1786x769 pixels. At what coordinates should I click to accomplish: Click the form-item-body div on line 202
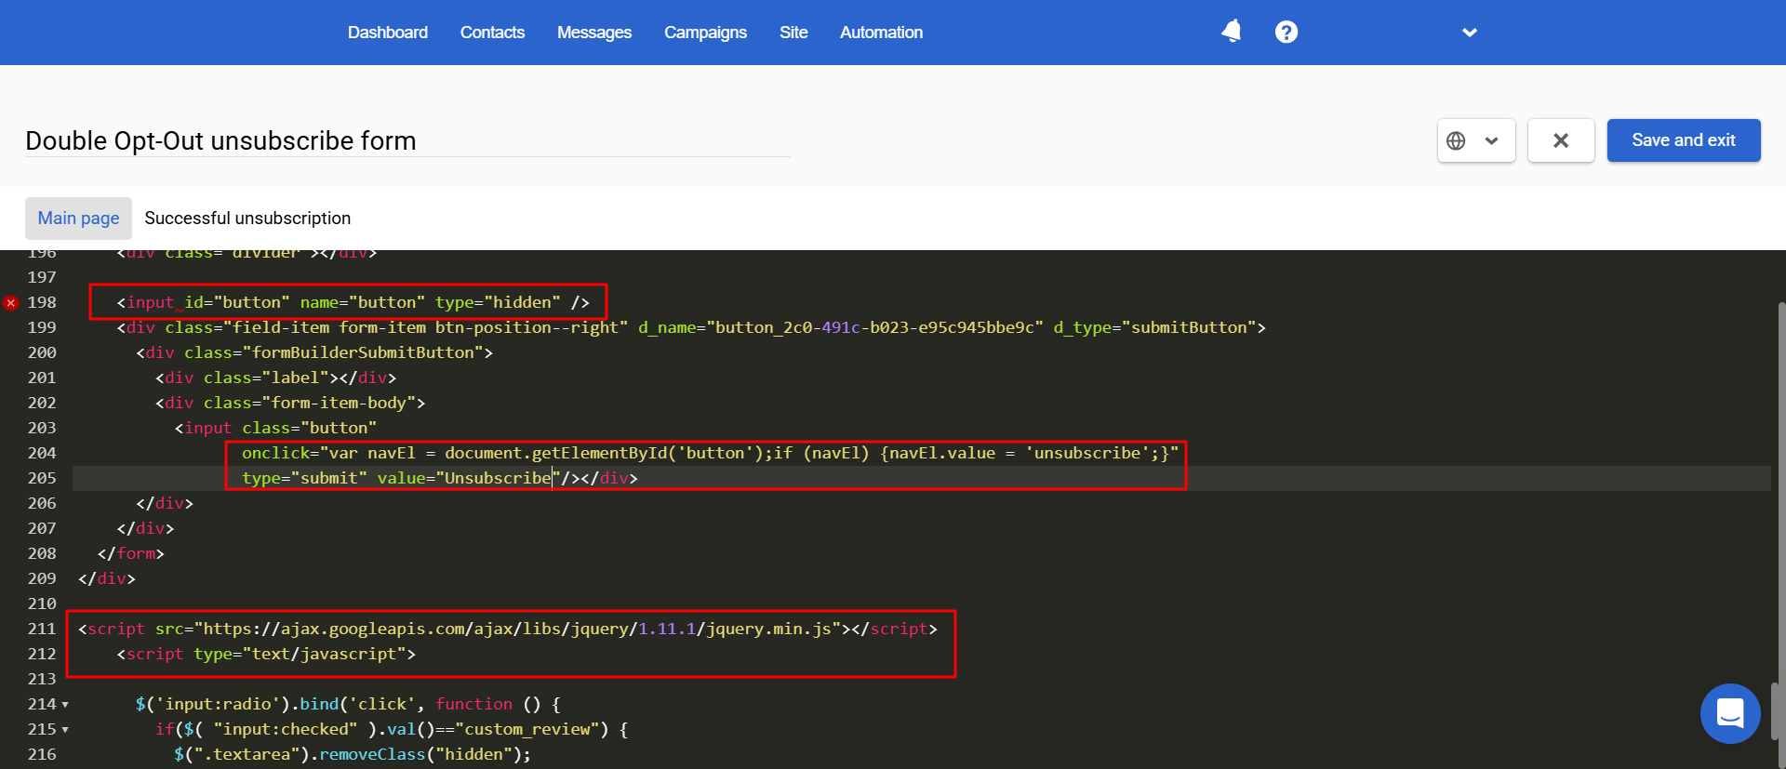[x=290, y=403]
